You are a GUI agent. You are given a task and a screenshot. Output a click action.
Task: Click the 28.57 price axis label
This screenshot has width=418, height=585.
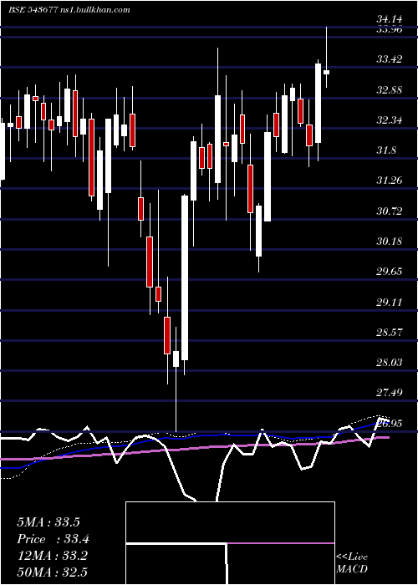pos(390,332)
